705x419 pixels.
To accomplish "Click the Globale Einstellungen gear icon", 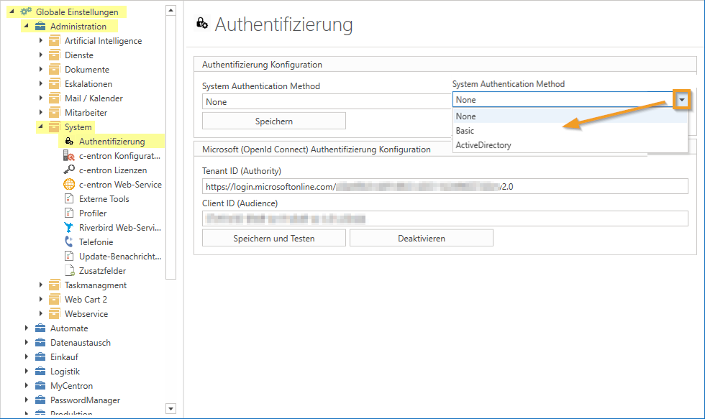I will [x=27, y=12].
